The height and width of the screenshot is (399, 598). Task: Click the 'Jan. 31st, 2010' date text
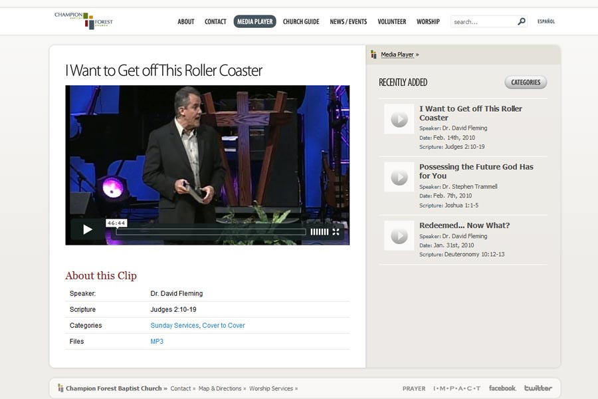pos(454,245)
